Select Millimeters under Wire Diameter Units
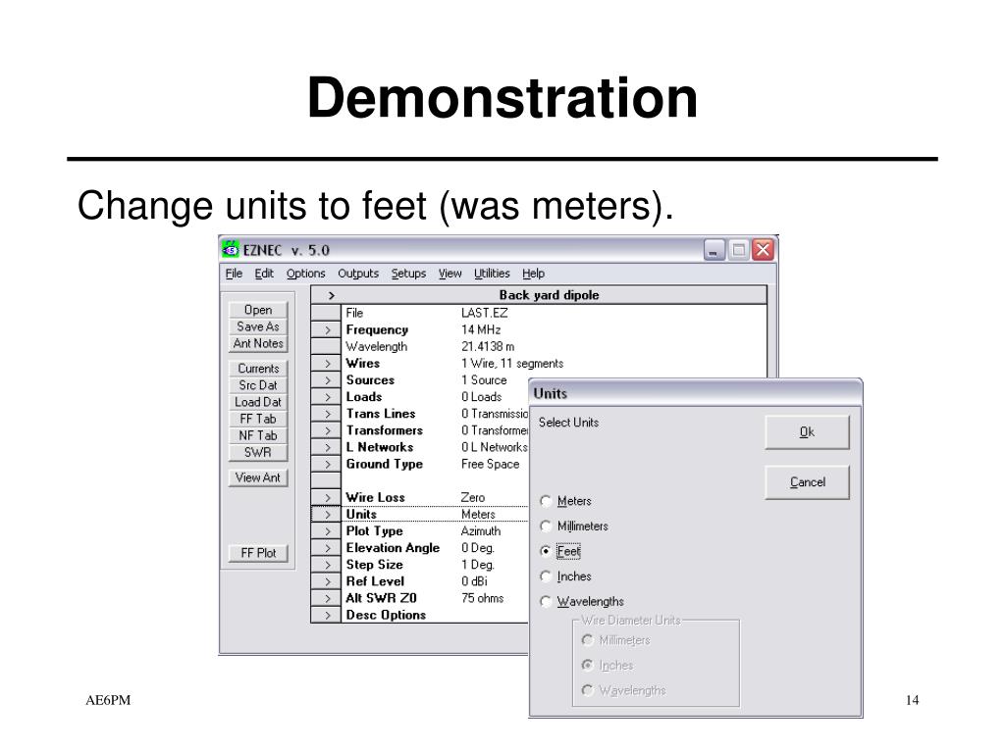 pos(616,640)
